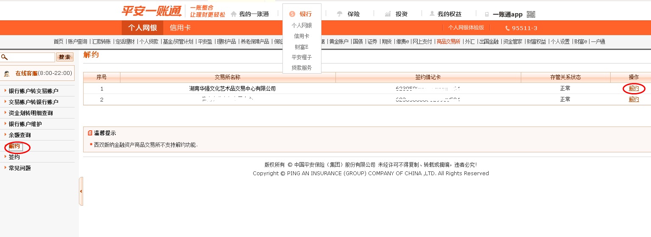Click the 平安一账通 logo
The height and width of the screenshot is (237, 651).
151,11
